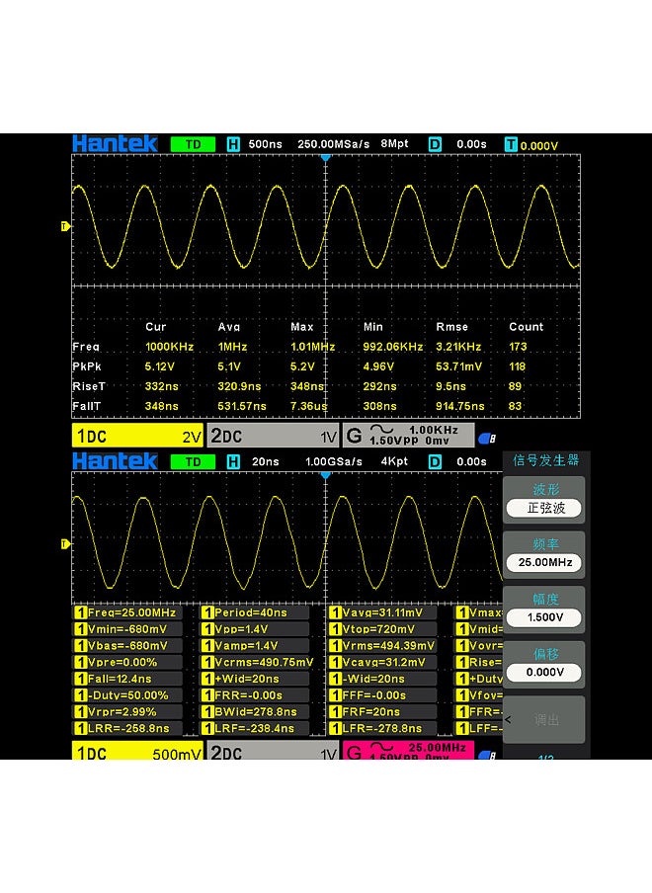Click the channel 1 badge beside BWid=278.8ns
652x893 pixels.
tap(207, 712)
